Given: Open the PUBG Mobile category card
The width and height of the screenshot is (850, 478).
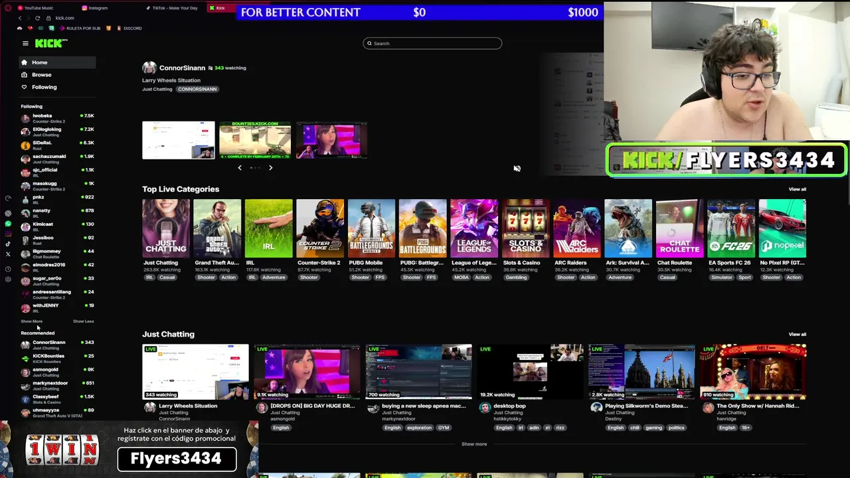Looking at the screenshot, I should coord(371,228).
